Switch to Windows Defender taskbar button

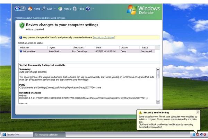pos(49,135)
